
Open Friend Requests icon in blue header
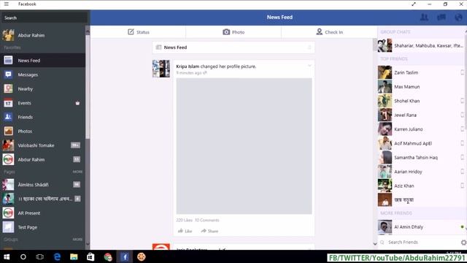(x=424, y=18)
